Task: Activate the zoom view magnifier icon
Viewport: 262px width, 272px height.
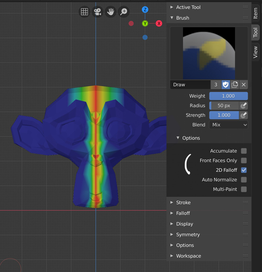Action: (124, 12)
